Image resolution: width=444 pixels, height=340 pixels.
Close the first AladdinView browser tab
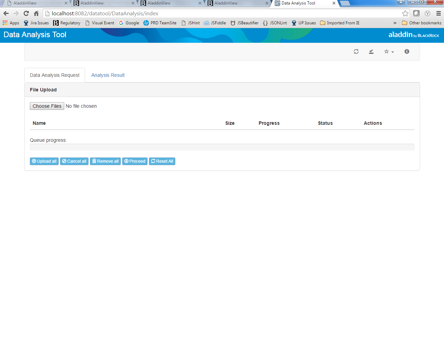[66, 3]
